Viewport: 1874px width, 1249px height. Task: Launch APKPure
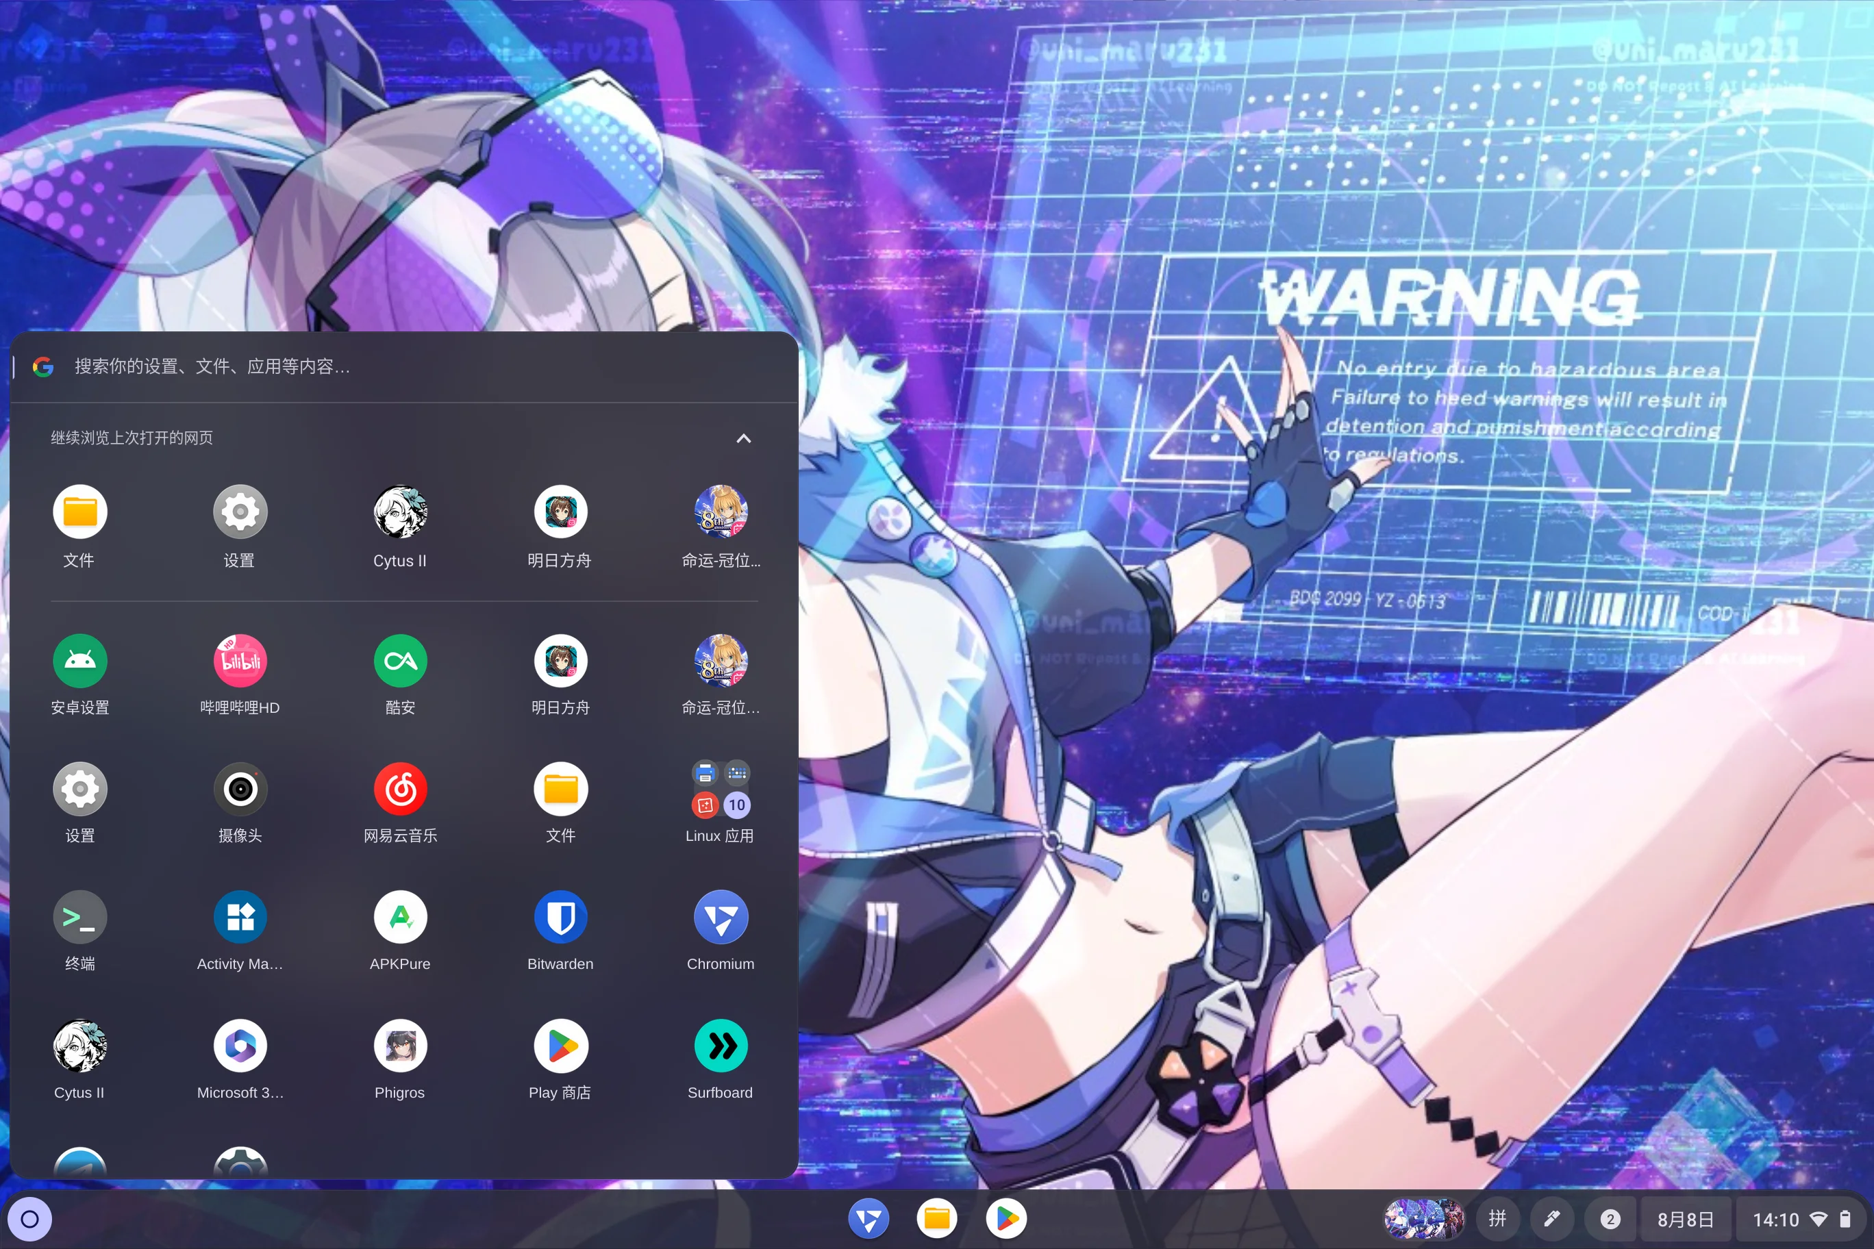point(400,917)
